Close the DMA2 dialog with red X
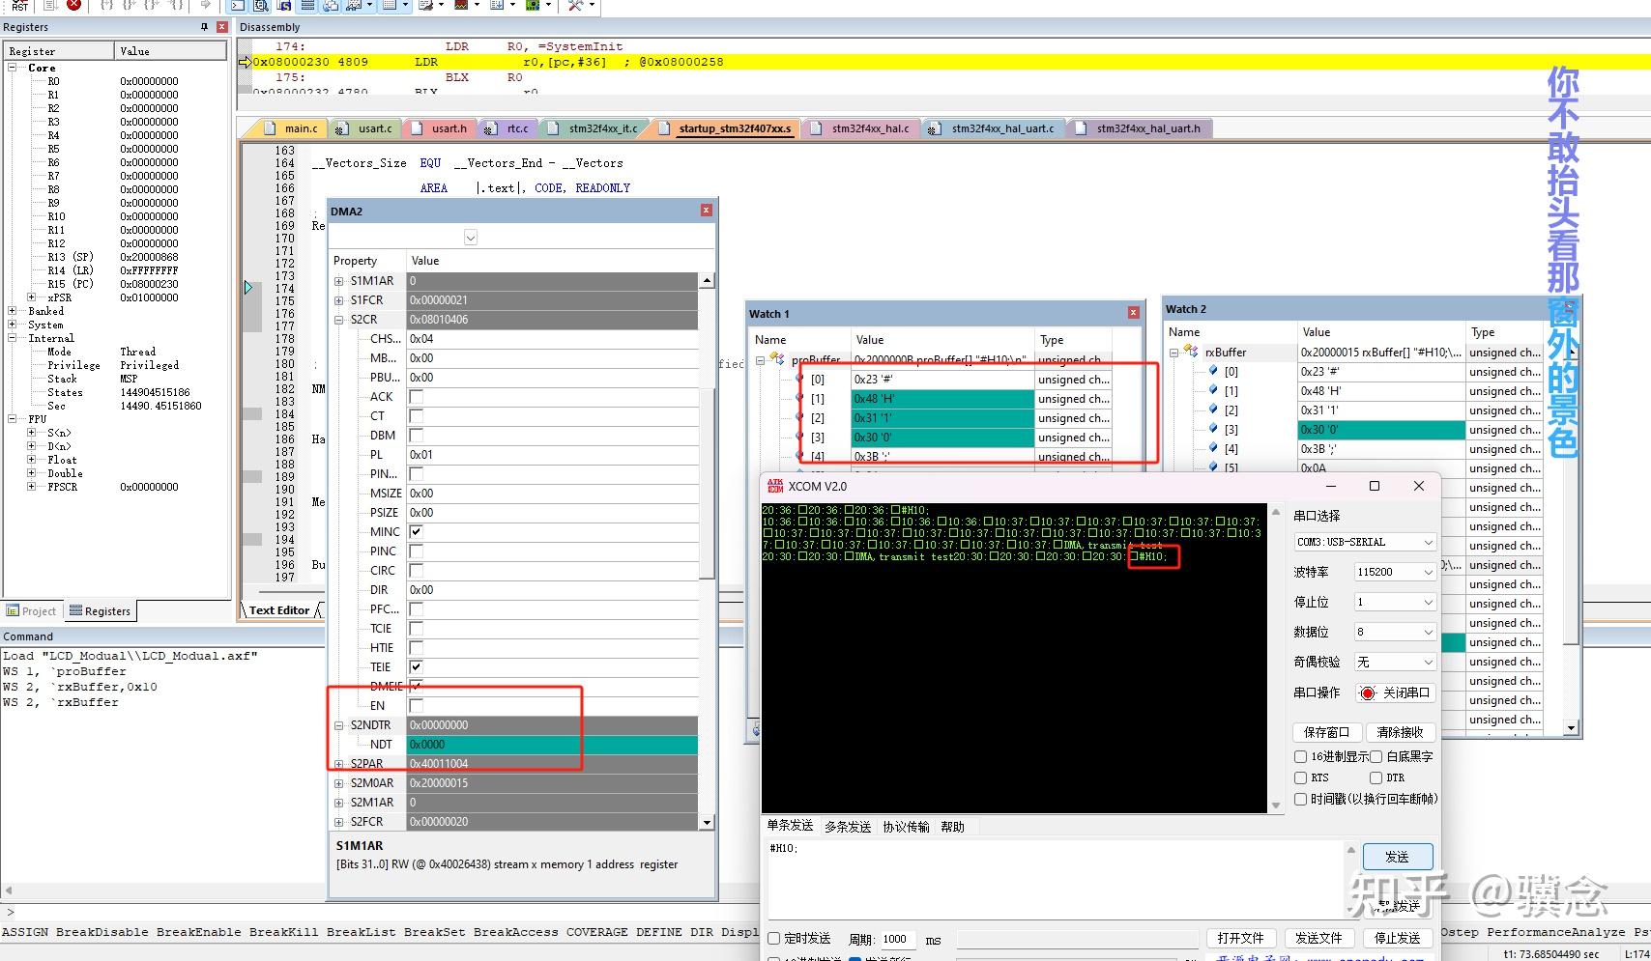1651x961 pixels. (x=707, y=211)
